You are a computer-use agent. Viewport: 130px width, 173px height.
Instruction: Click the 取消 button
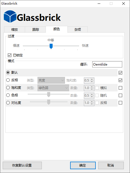coord(111,165)
